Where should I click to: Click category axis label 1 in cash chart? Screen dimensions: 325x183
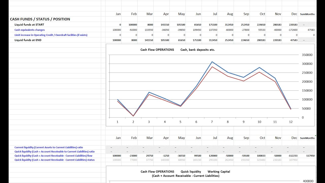pyautogui.click(x=117, y=122)
